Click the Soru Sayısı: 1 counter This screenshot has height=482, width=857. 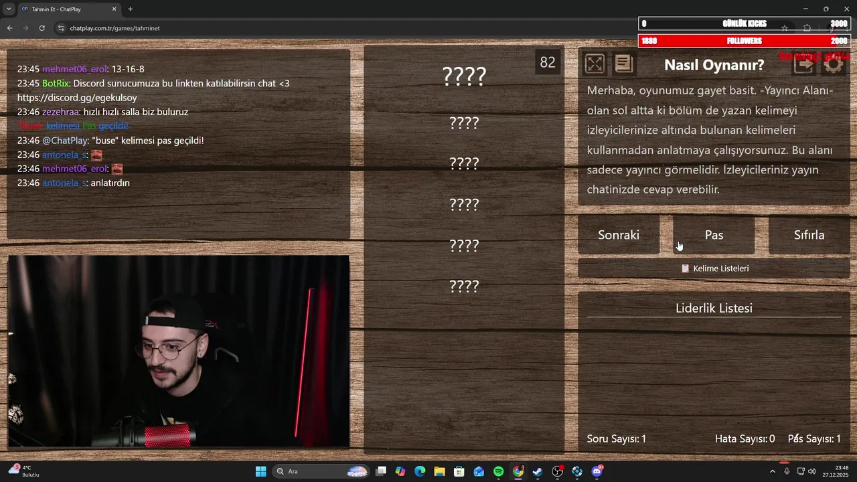[x=617, y=439]
